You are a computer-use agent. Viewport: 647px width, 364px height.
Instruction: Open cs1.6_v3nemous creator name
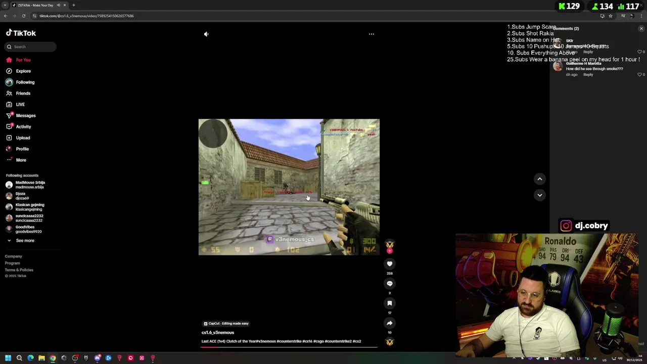point(218,333)
